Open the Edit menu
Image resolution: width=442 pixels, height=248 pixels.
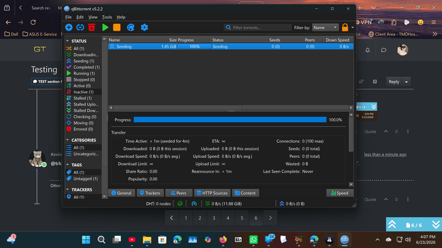coord(80,17)
